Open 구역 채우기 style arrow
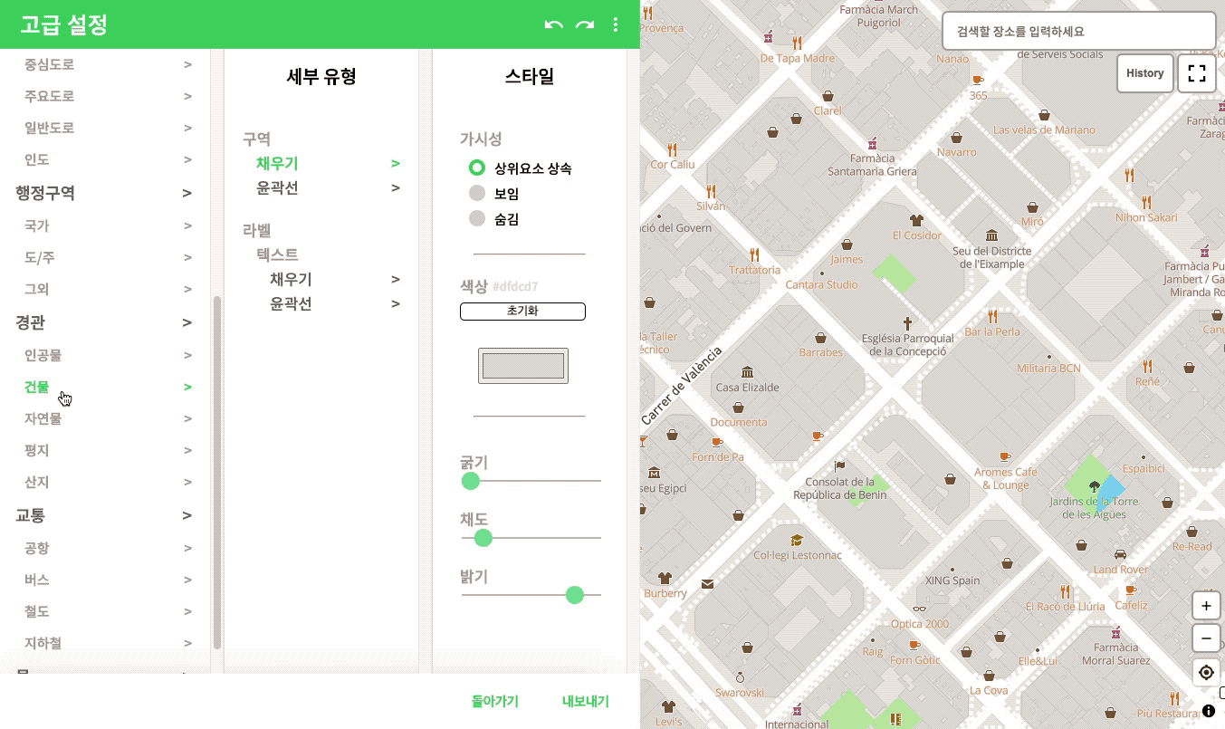The image size is (1225, 729). point(396,164)
